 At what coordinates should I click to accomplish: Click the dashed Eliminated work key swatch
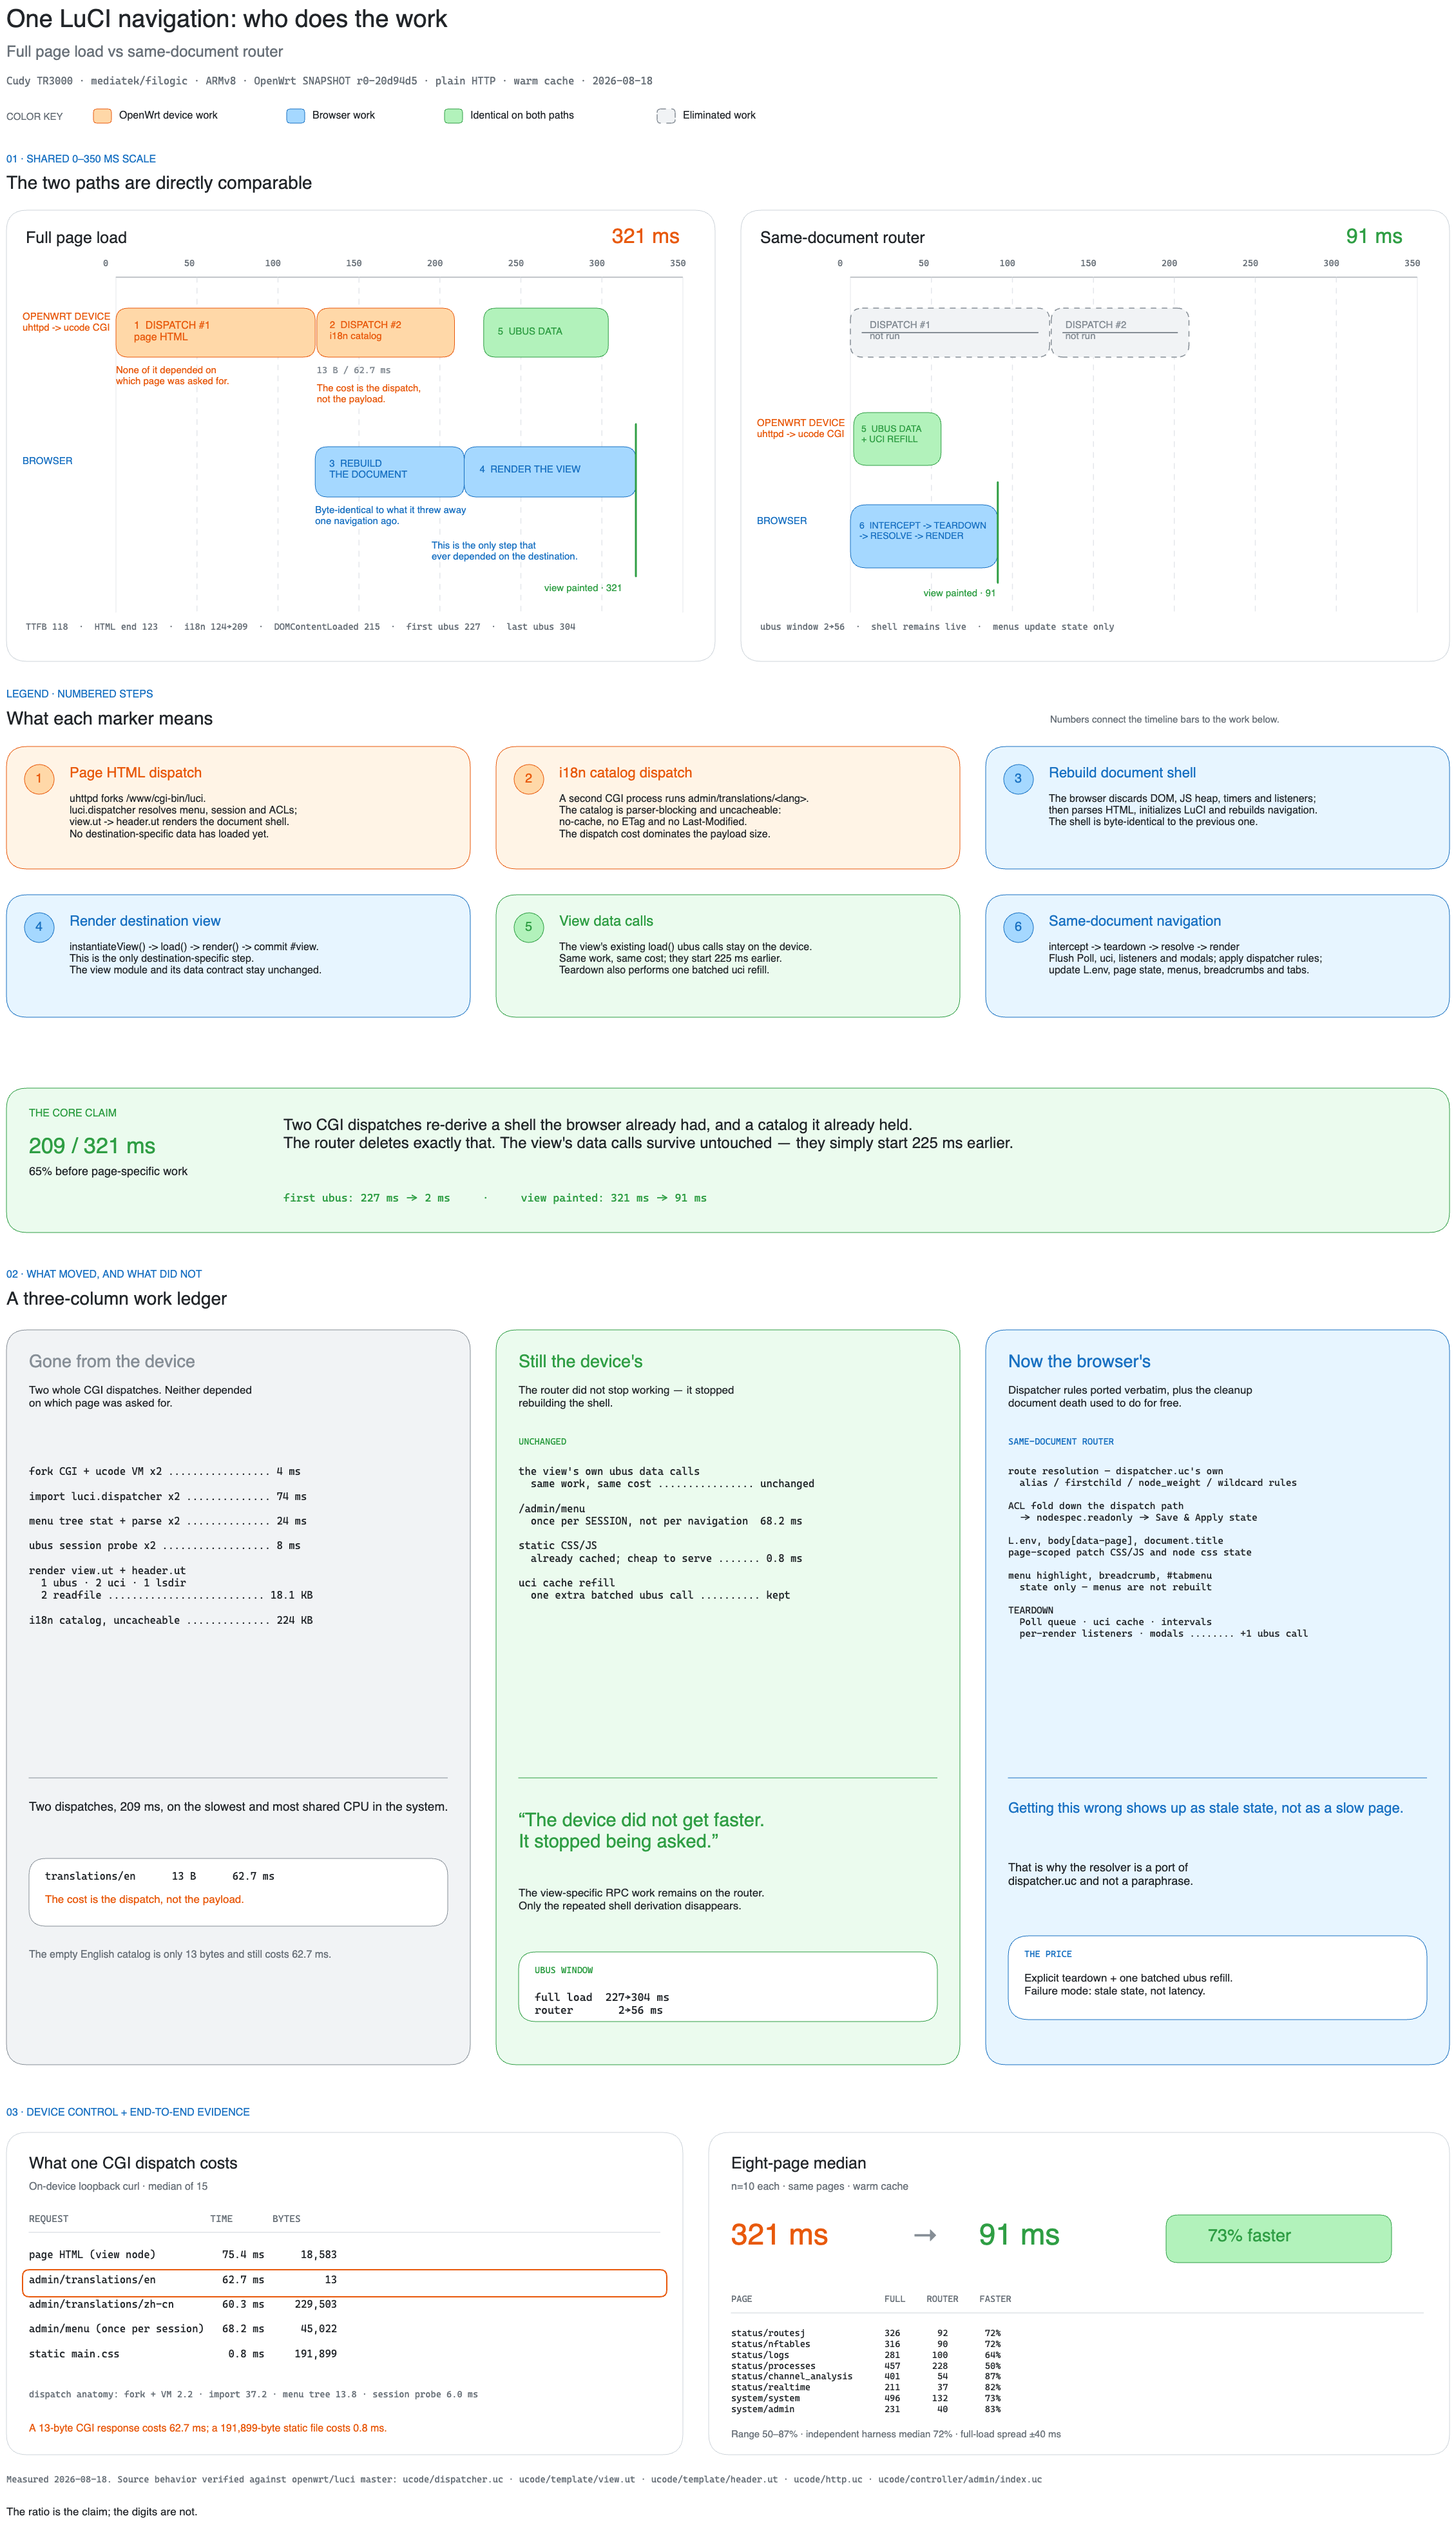[x=666, y=116]
